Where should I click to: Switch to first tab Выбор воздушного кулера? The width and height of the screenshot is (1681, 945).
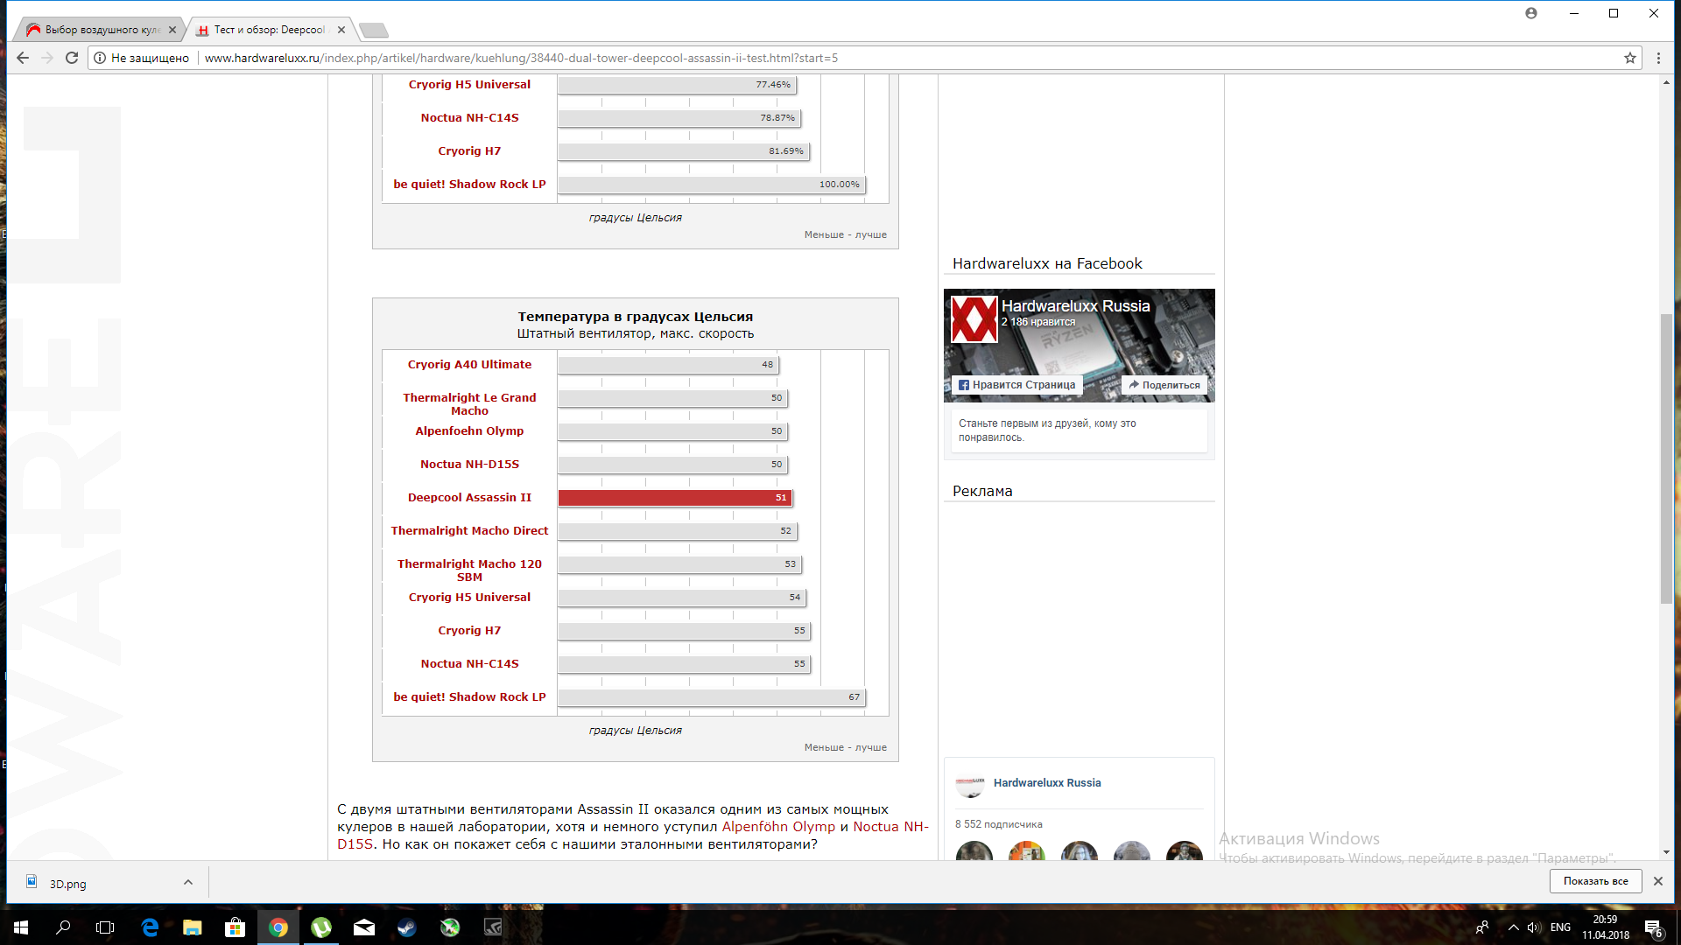click(101, 30)
